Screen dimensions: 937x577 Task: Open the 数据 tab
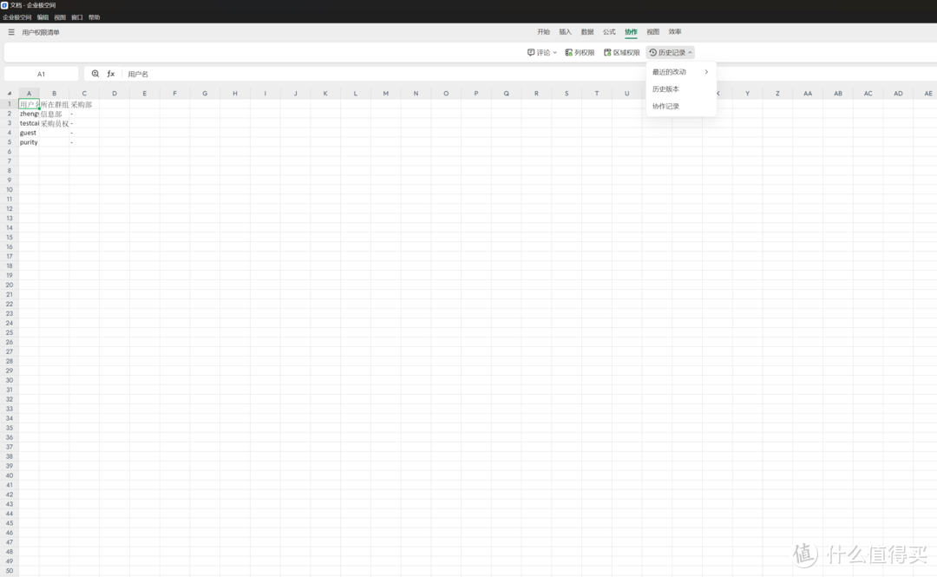[x=587, y=32]
